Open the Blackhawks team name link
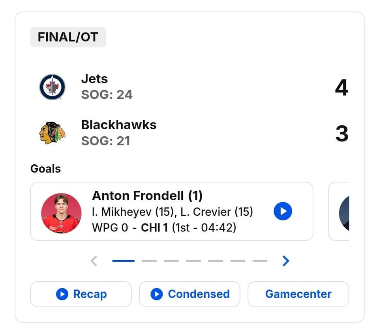Image resolution: width=379 pixels, height=331 pixels. [118, 125]
